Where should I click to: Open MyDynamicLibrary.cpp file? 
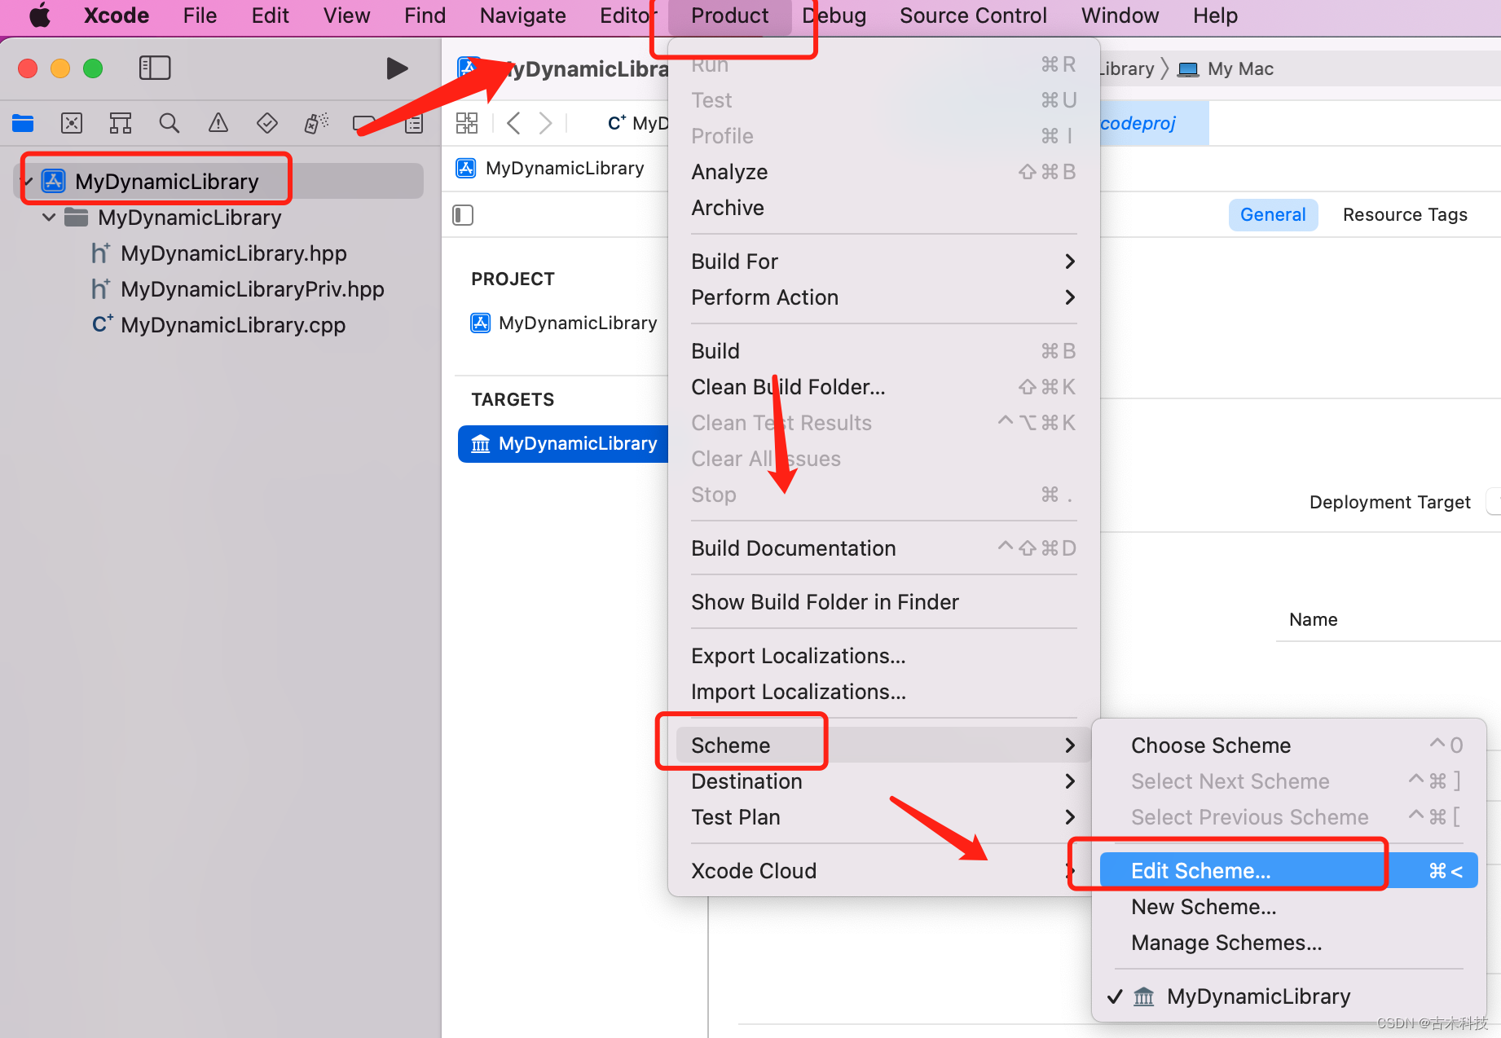(x=233, y=325)
